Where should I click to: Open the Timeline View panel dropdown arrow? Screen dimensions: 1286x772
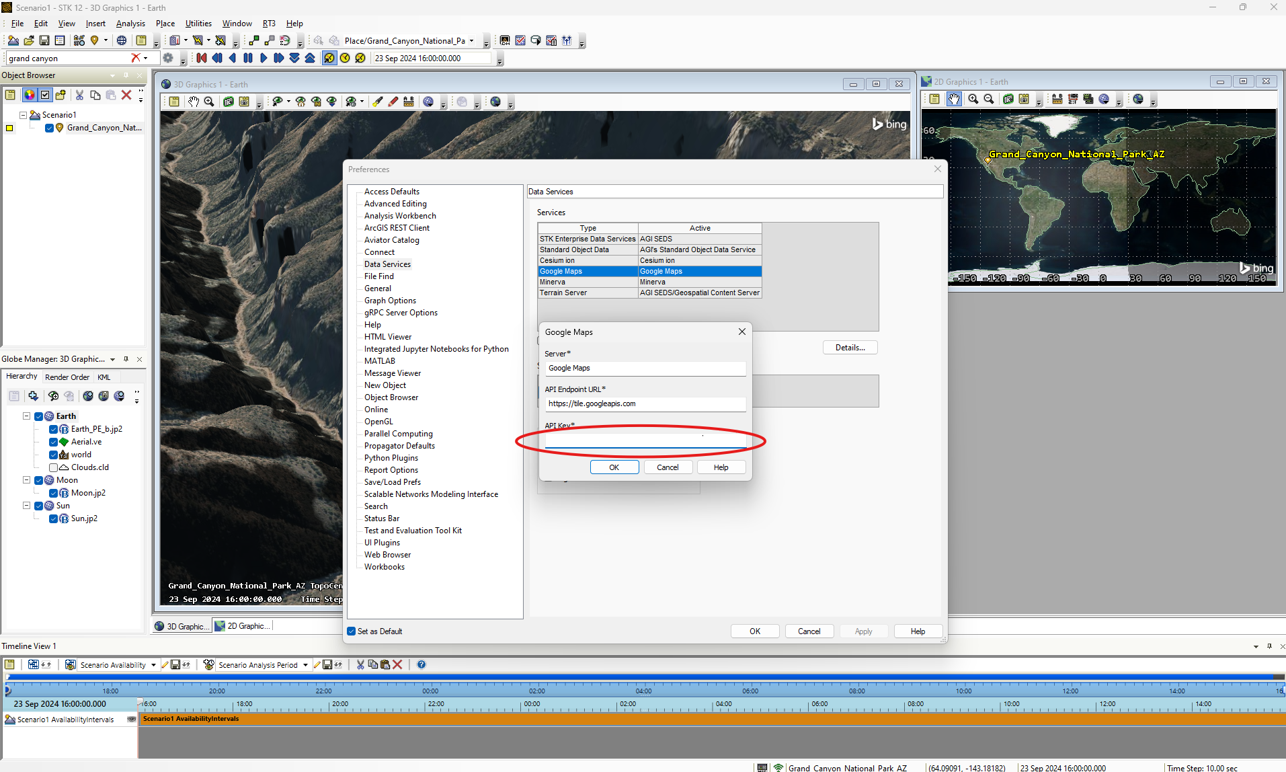(1256, 646)
